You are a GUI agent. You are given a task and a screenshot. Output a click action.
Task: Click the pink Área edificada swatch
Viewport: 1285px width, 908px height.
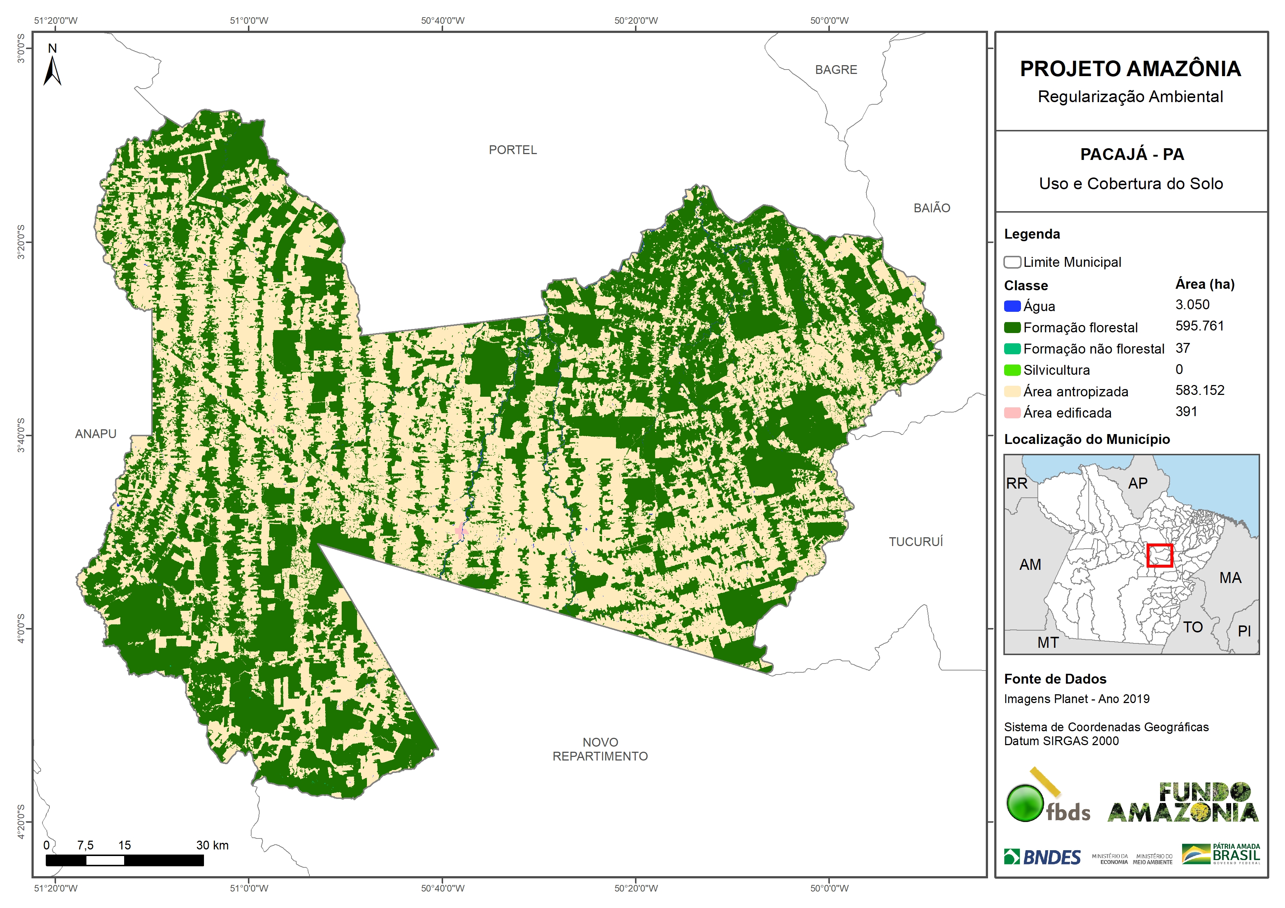(1012, 413)
